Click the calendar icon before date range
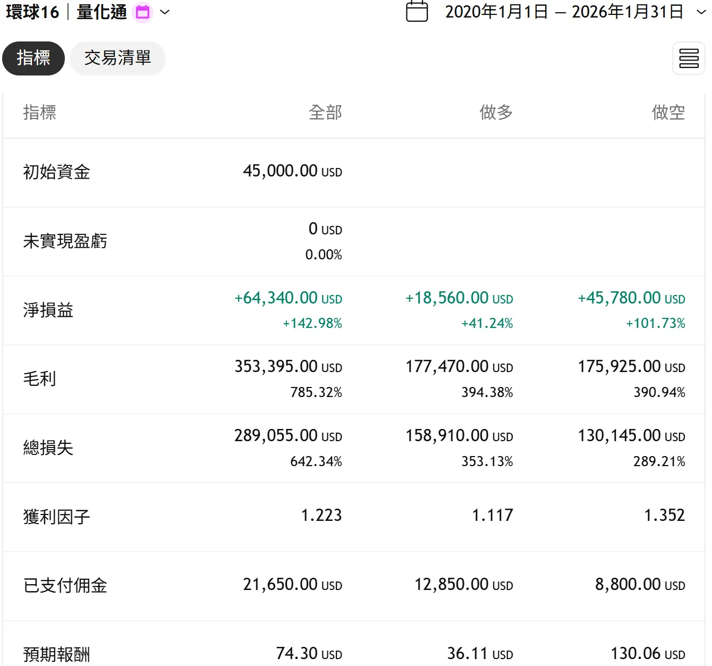This screenshot has width=712, height=666. (x=417, y=12)
